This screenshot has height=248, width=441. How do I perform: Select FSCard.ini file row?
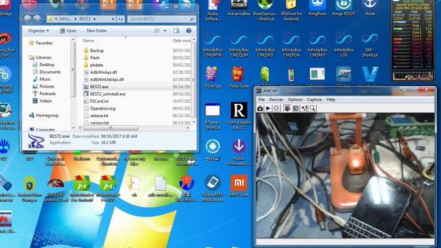tap(136, 101)
